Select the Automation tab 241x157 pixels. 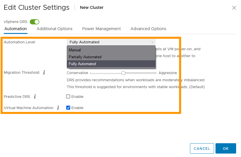coord(16,29)
